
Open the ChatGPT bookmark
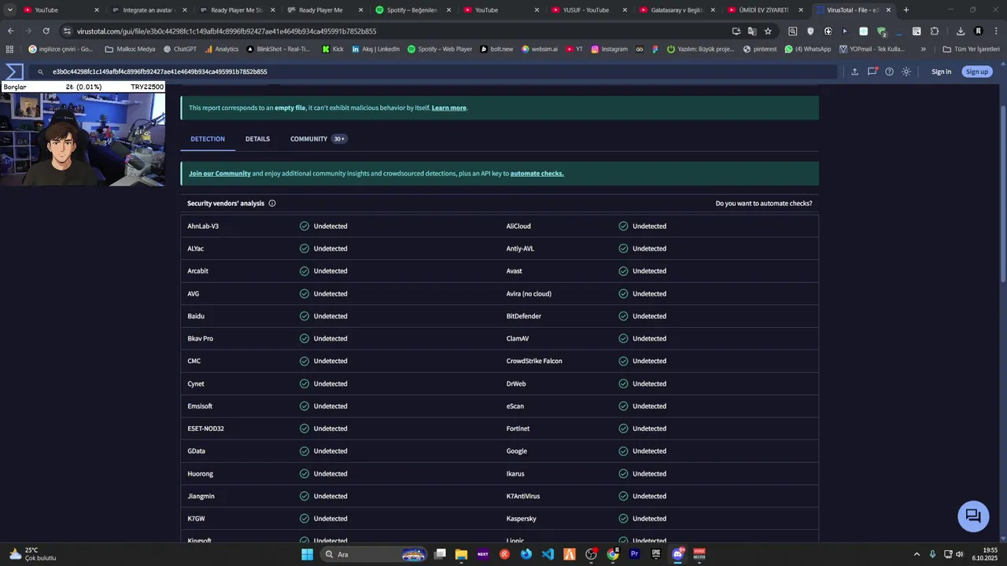coord(180,49)
